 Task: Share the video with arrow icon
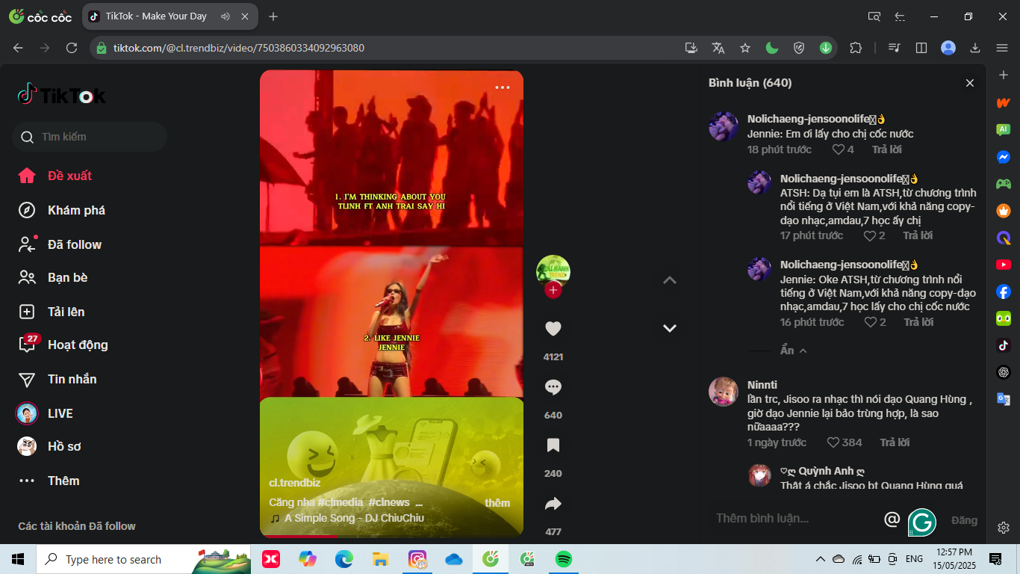553,504
